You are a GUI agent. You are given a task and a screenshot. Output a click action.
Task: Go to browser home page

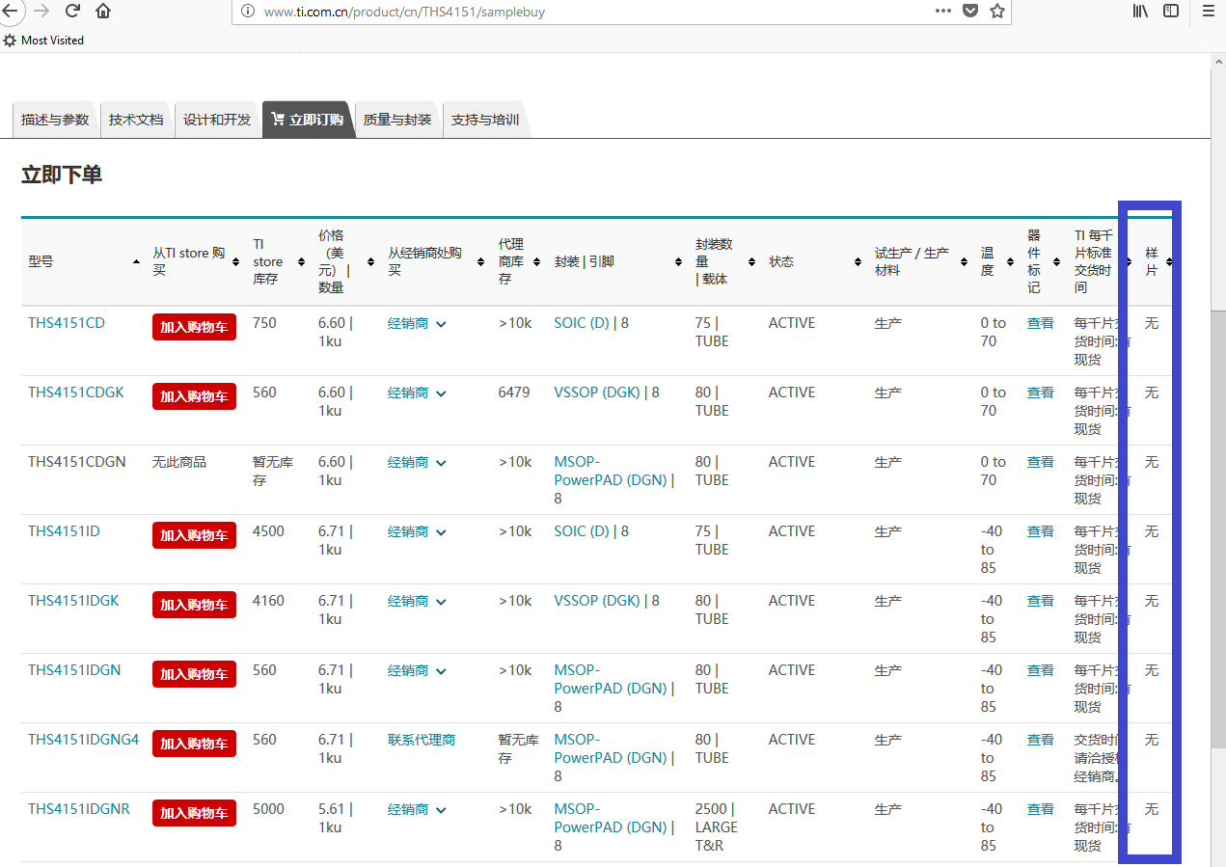[x=103, y=11]
